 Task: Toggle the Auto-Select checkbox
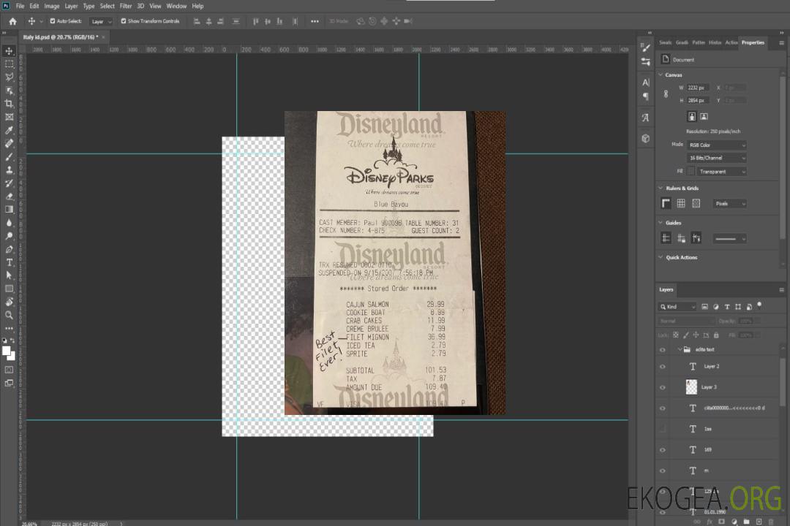(x=53, y=21)
